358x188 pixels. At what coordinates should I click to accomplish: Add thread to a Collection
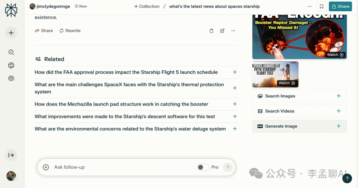(147, 6)
